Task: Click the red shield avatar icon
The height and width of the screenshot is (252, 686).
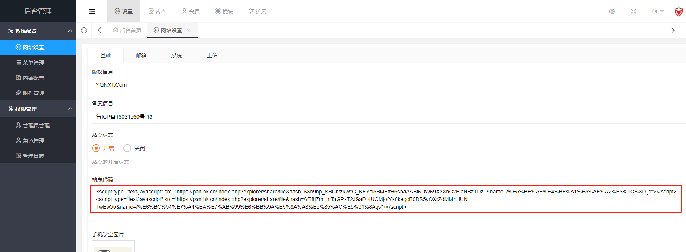Action: [679, 11]
